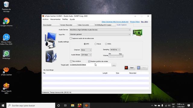Switch to the DVD/BluRay/CD Creator tab
The image size is (193, 108).
105,25
